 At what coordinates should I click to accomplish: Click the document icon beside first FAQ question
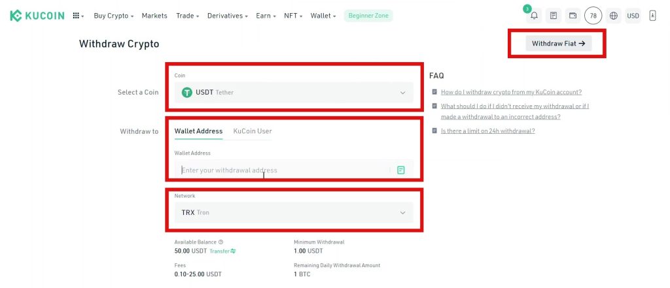point(434,91)
